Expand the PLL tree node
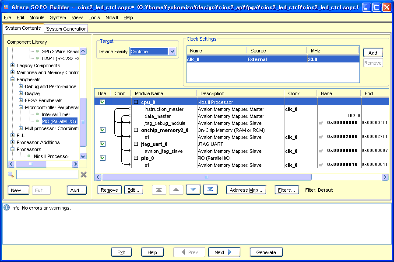 12,135
